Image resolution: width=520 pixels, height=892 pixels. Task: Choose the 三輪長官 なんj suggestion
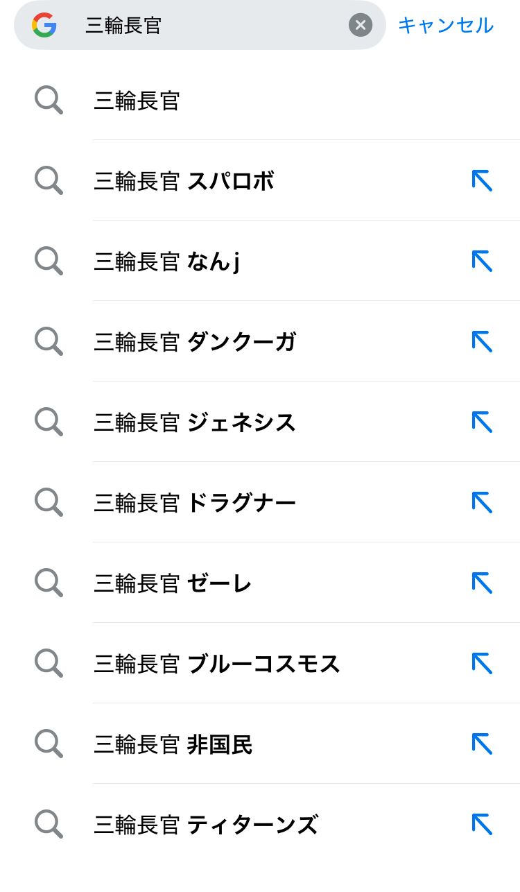point(166,262)
